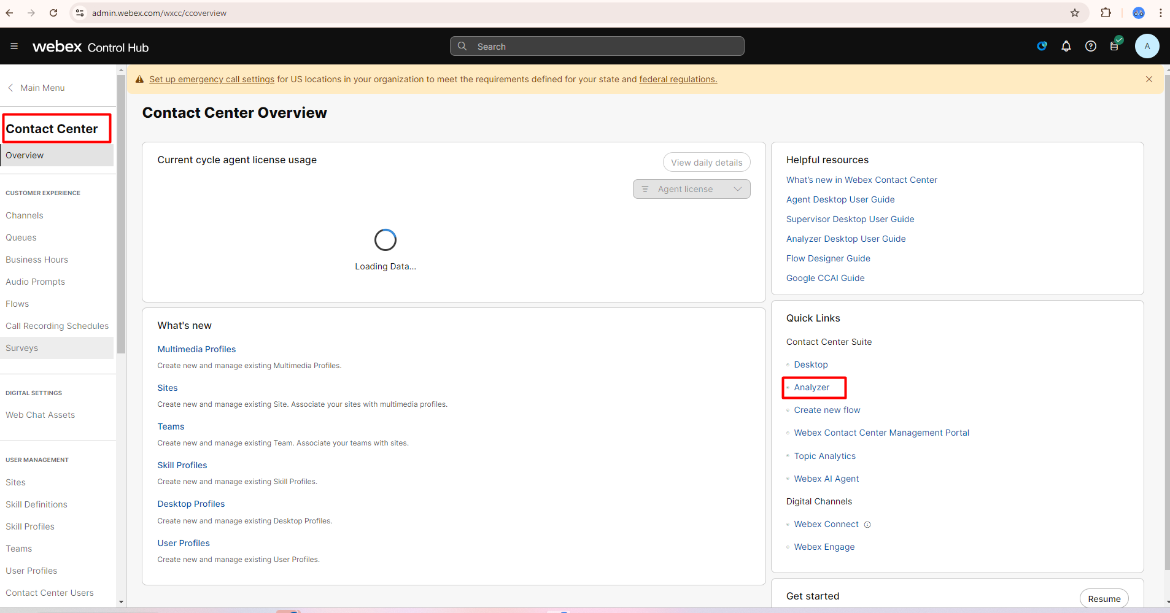Click the main page vertical scrollbar

point(1166,322)
